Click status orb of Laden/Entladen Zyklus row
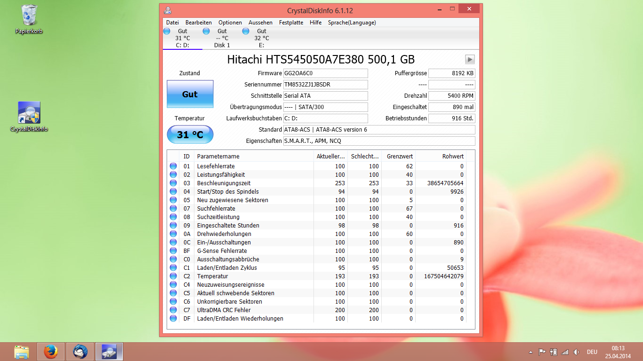The image size is (643, 361). pyautogui.click(x=173, y=267)
